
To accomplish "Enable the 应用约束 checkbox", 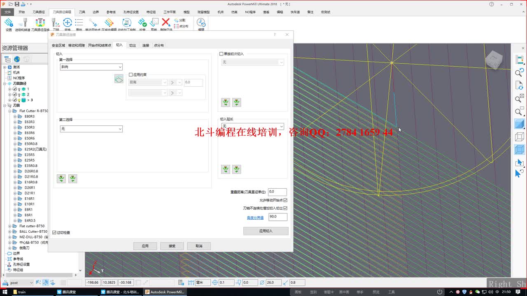I will coord(131,75).
